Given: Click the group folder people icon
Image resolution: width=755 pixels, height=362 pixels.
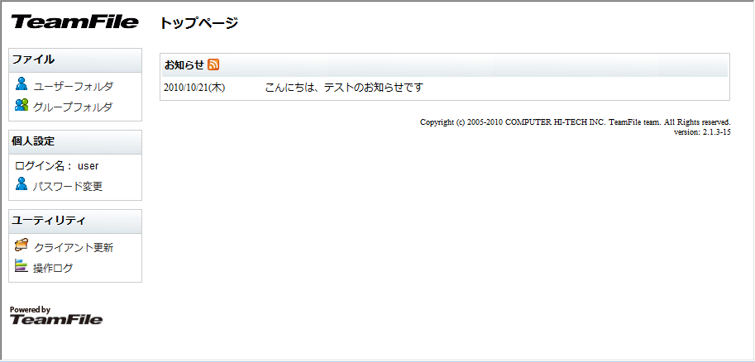Looking at the screenshot, I should 22,105.
